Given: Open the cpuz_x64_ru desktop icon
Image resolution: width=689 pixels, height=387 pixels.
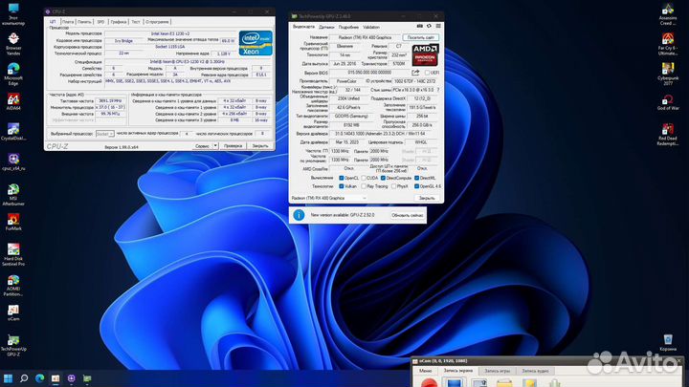Looking at the screenshot, I should (x=13, y=161).
